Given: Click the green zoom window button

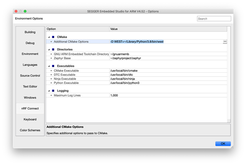Looking at the screenshot, I should [25, 11].
